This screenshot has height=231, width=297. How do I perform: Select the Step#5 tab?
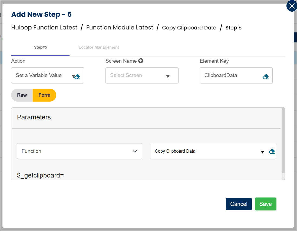coord(40,47)
